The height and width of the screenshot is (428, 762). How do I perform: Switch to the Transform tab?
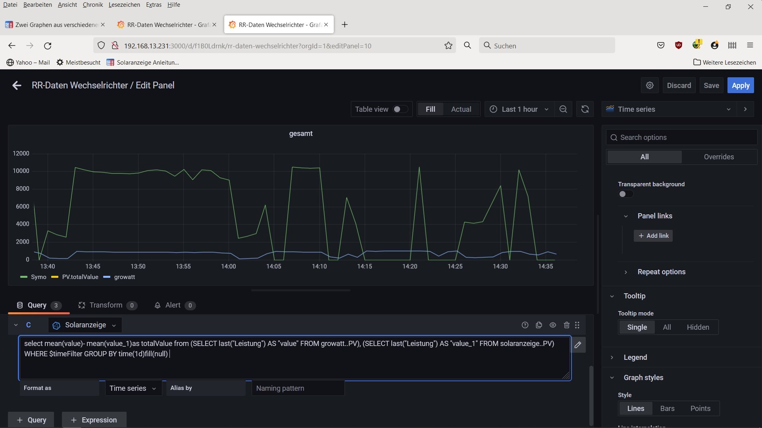pos(106,305)
